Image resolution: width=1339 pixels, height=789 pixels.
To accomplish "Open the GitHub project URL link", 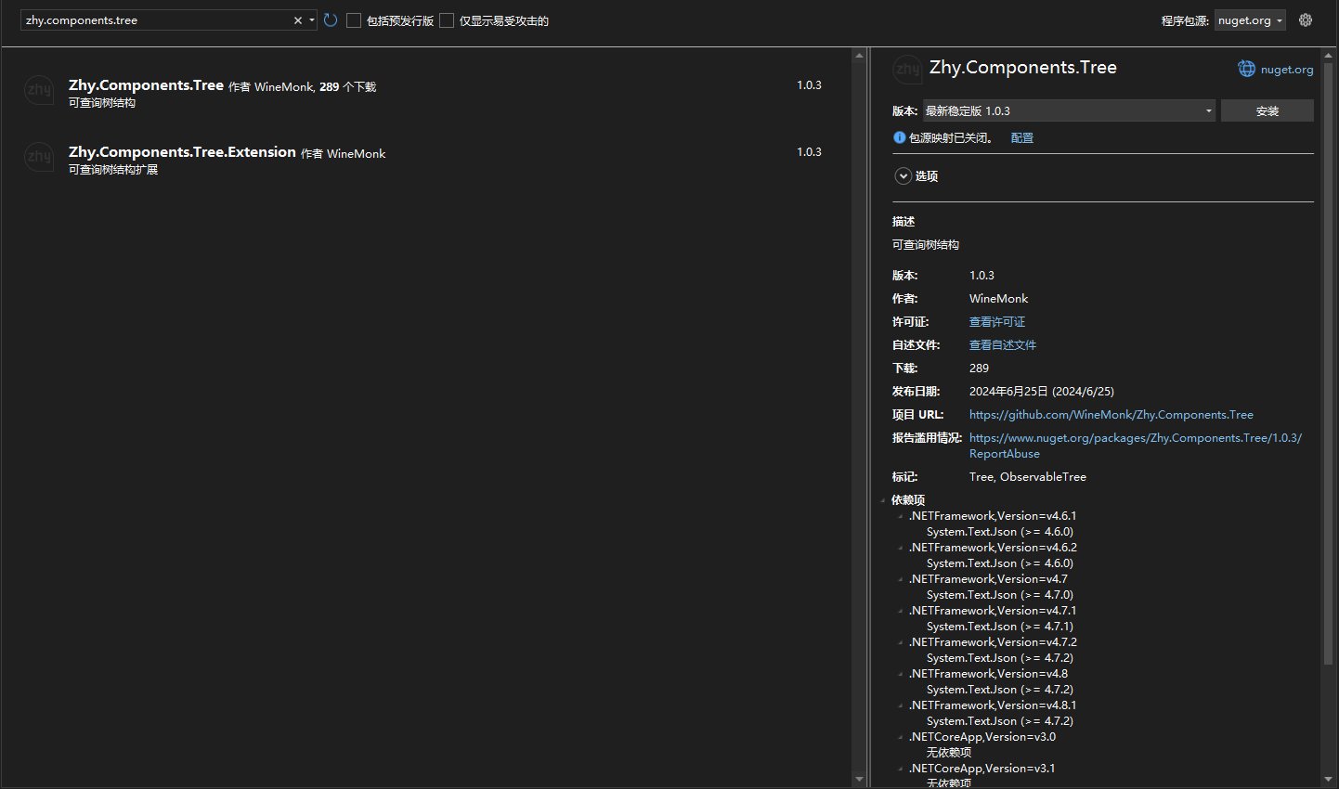I will click(x=1111, y=415).
